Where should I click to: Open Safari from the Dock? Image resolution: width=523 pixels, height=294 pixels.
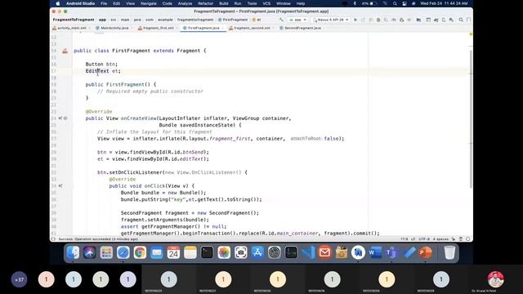tap(123, 252)
